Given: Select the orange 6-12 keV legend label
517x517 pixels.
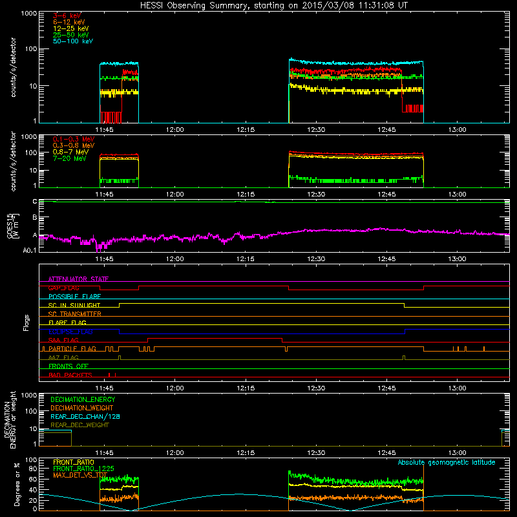Looking at the screenshot, I should [69, 22].
